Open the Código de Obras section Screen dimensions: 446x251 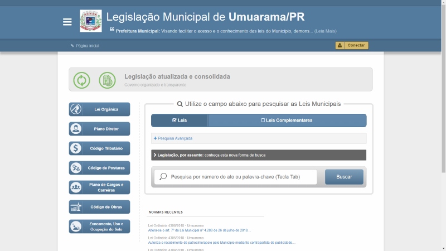click(99, 207)
